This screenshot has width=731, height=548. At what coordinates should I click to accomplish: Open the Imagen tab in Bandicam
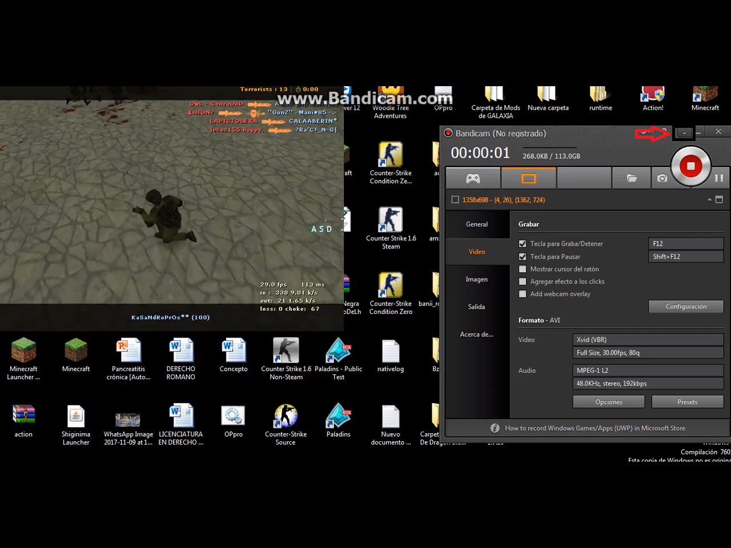[477, 279]
